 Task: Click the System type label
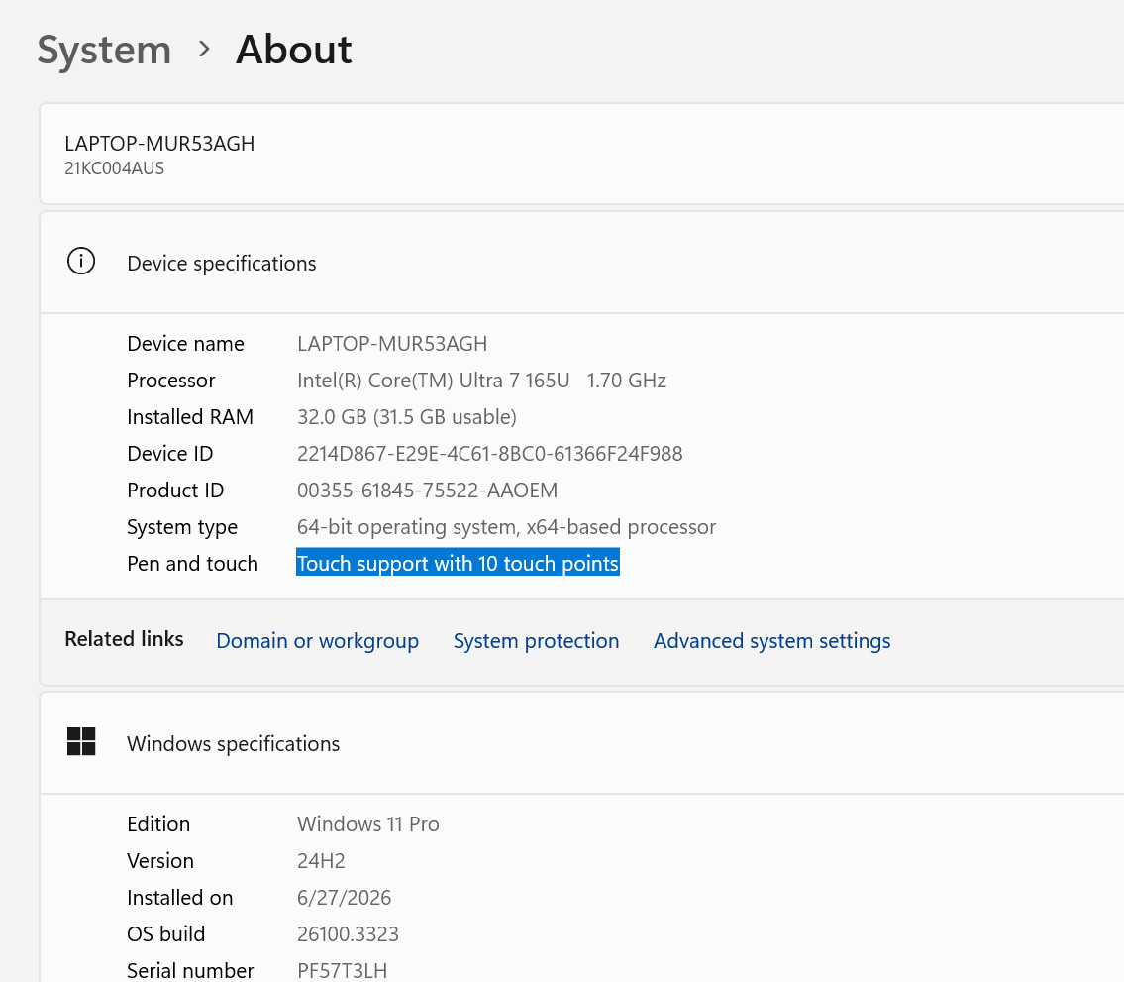tap(182, 527)
